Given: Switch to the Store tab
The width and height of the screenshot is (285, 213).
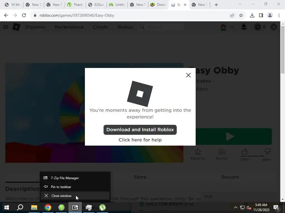Looking at the screenshot, I should tap(140, 177).
